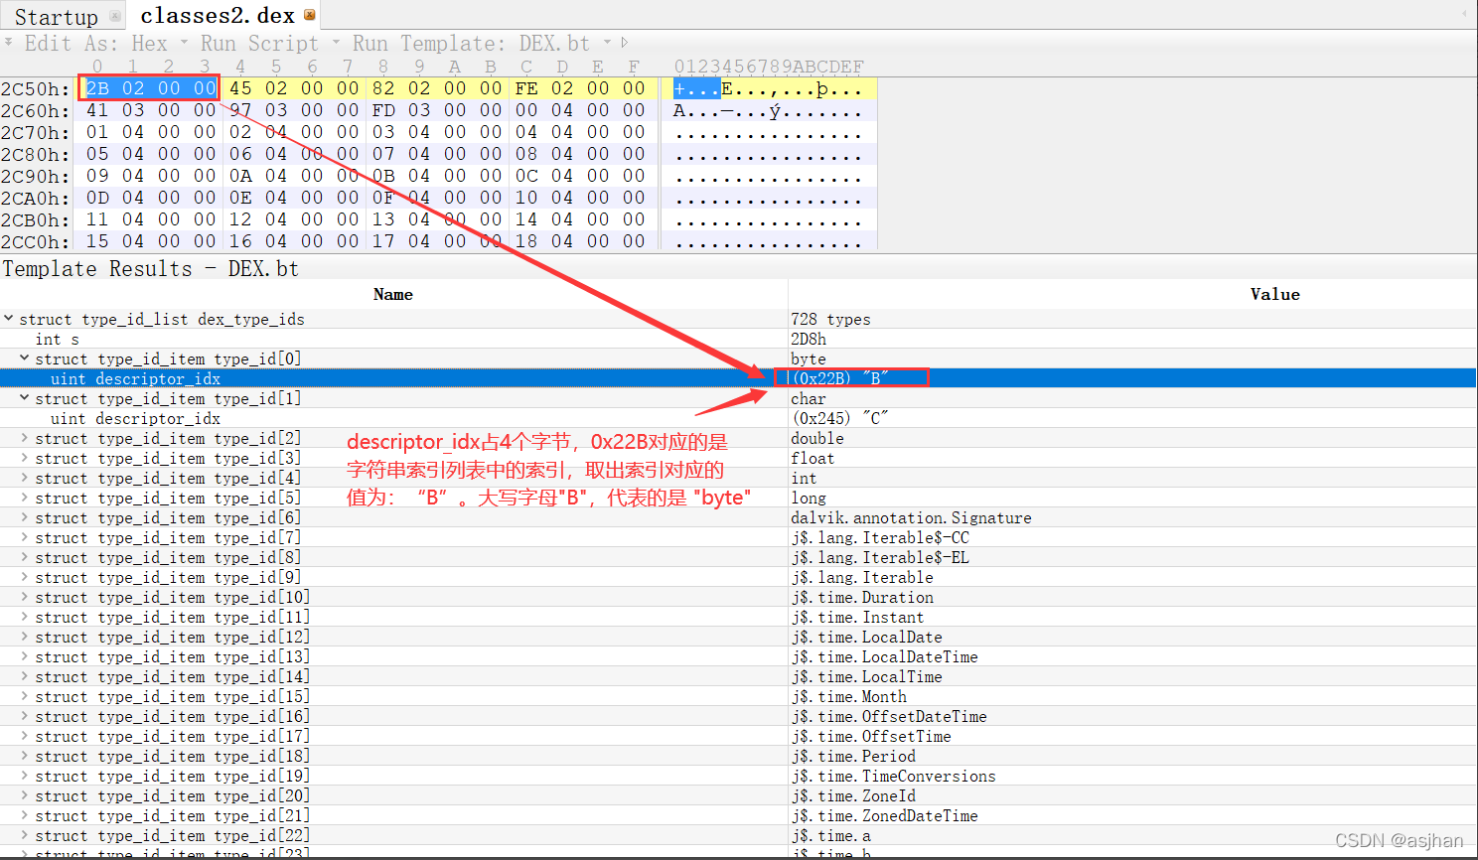Click the run template play arrow icon
1478x860 pixels.
tap(625, 43)
